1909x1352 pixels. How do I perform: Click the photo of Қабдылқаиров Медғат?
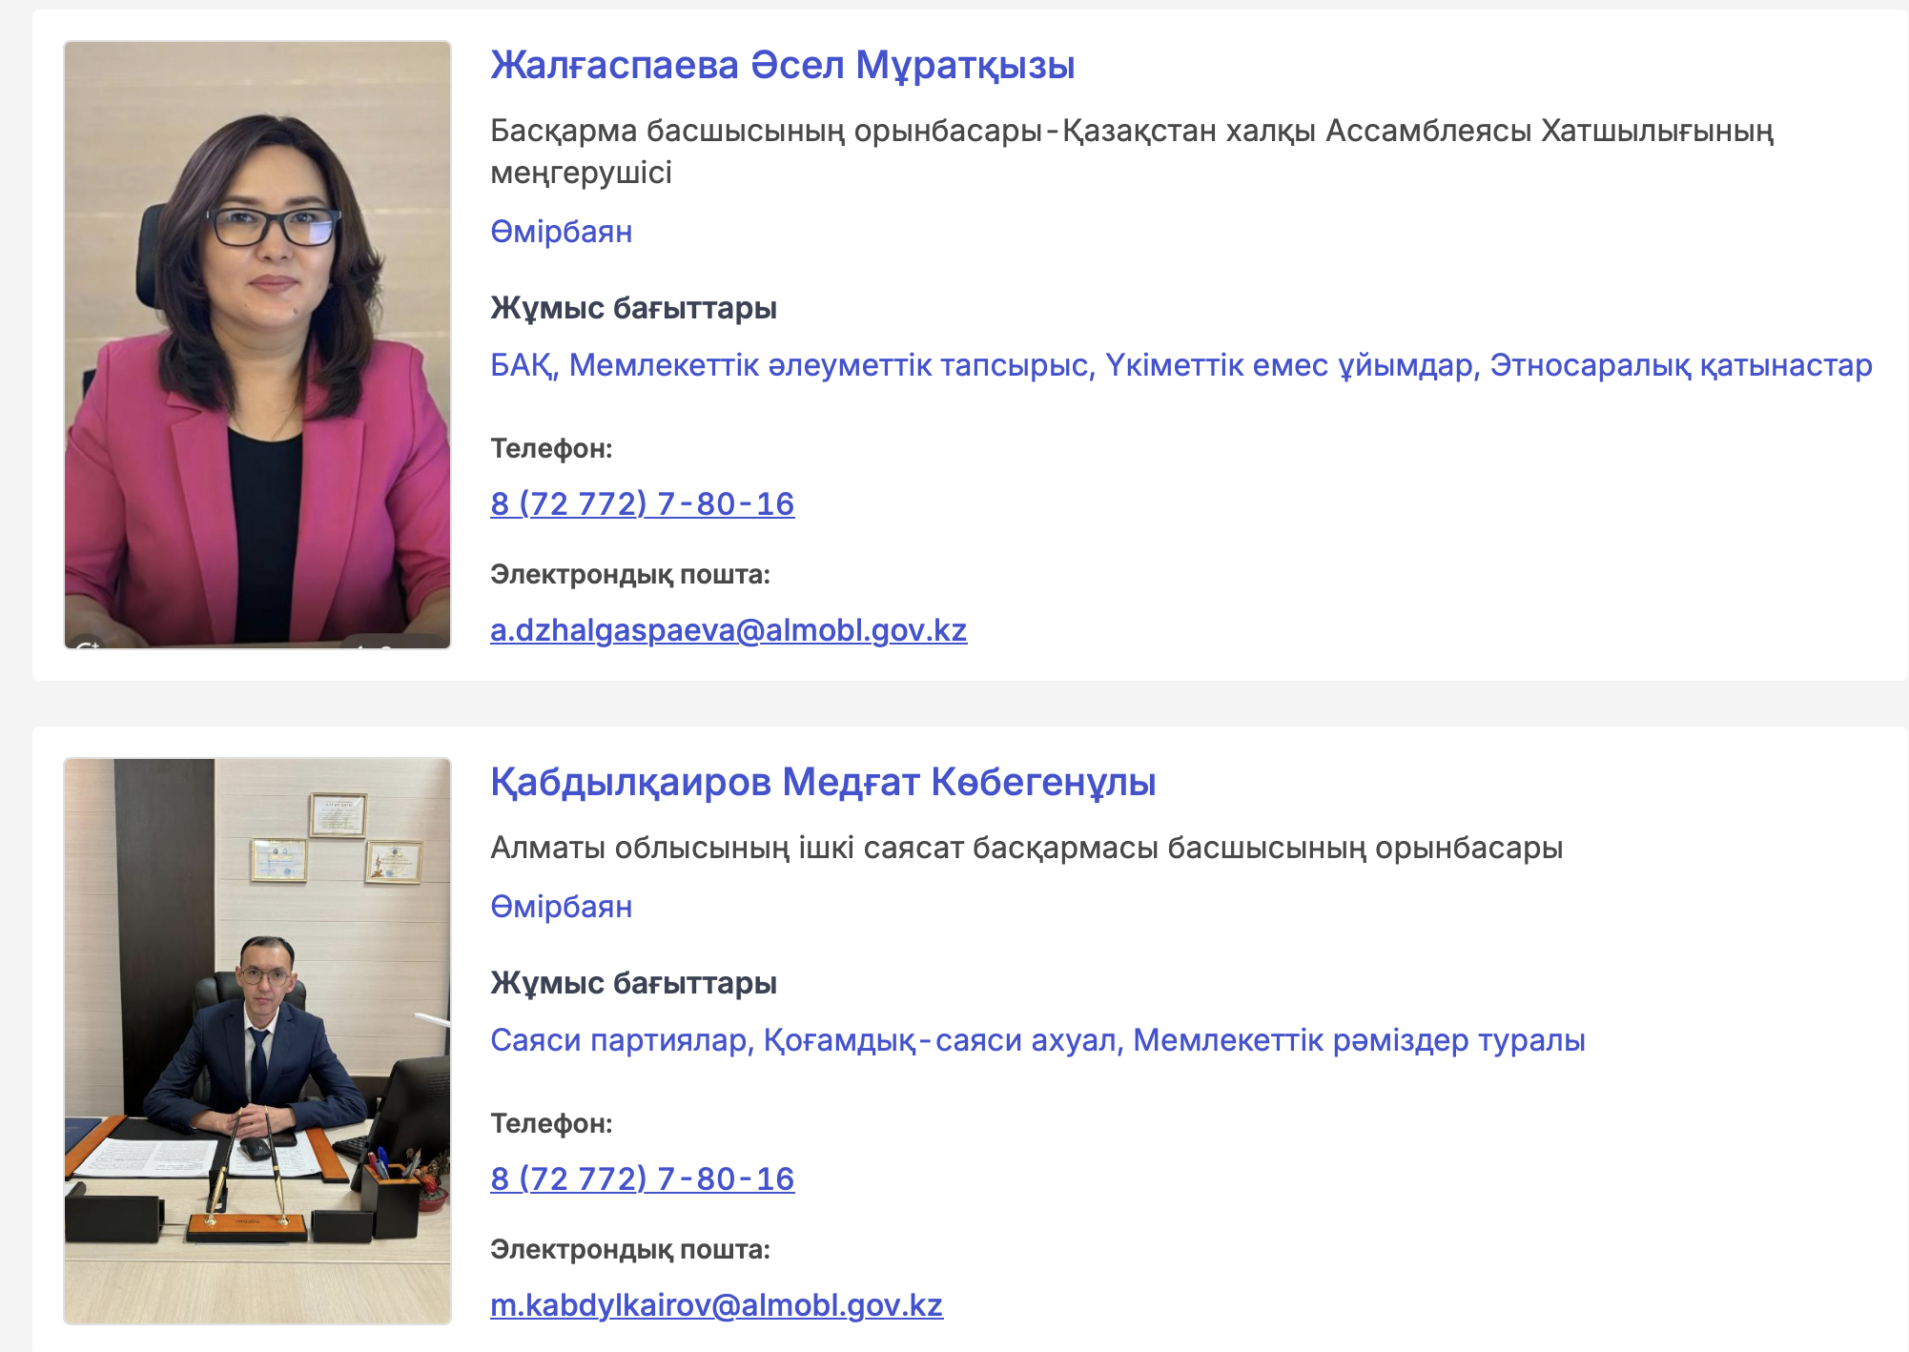[x=257, y=1041]
